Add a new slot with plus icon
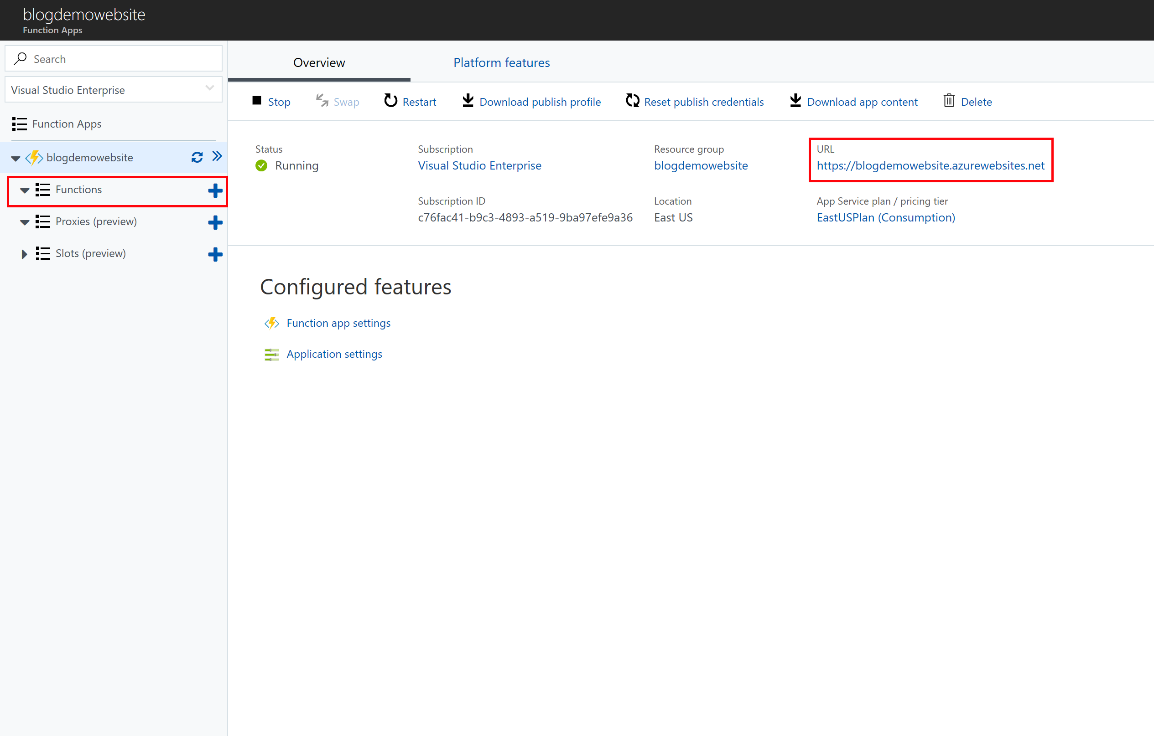Screen dimensions: 1154x736 click(x=215, y=254)
